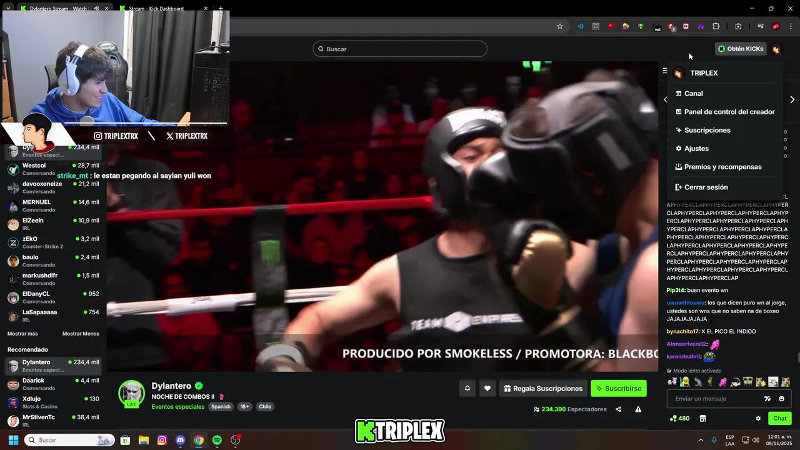
Task: Toggle the speaker volume icon in system tray
Action: point(756,440)
